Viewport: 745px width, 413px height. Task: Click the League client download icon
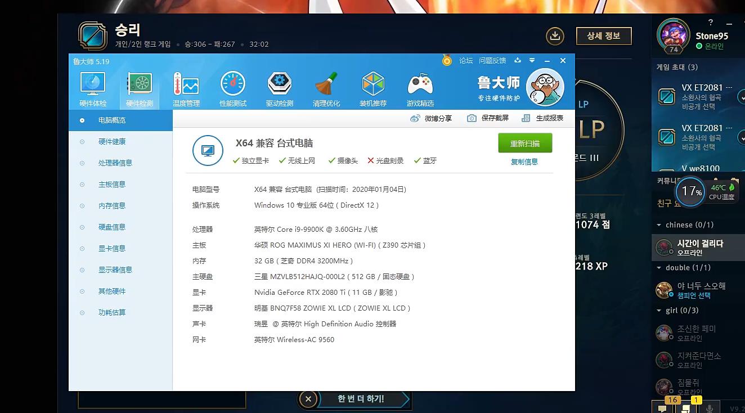[x=555, y=37]
